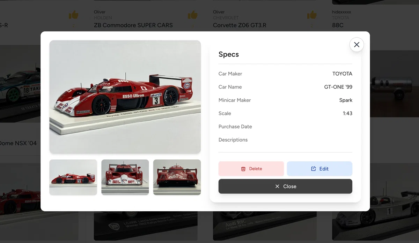The height and width of the screenshot is (243, 419).
Task: Click the TOYOTA car maker value
Action: pos(342,74)
